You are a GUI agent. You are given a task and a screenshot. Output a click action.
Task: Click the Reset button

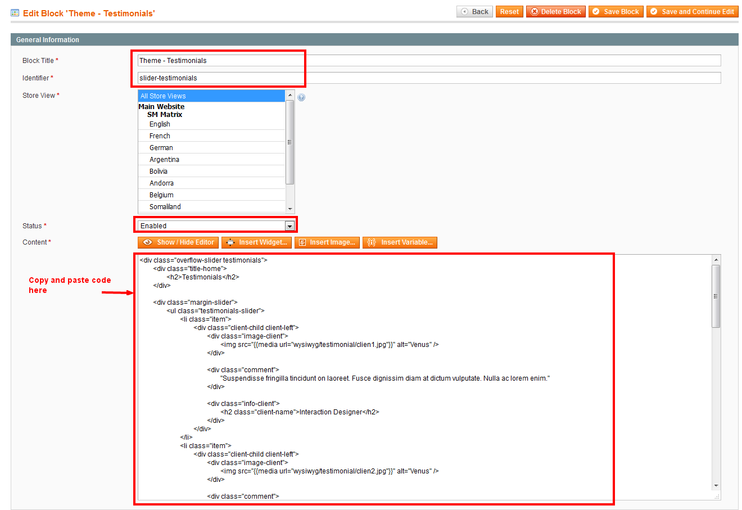click(x=509, y=12)
